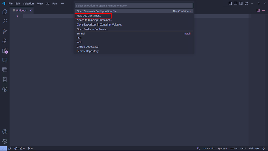
Task: Open editor More Actions ellipsis
Action: [x=263, y=10]
